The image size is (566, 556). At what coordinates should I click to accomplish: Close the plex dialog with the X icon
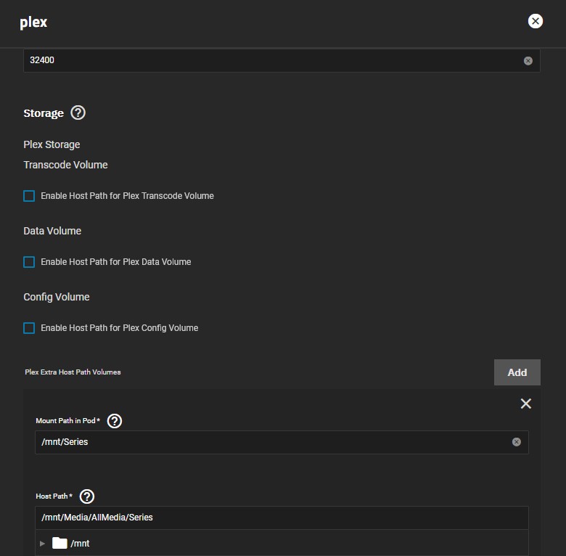click(x=536, y=21)
